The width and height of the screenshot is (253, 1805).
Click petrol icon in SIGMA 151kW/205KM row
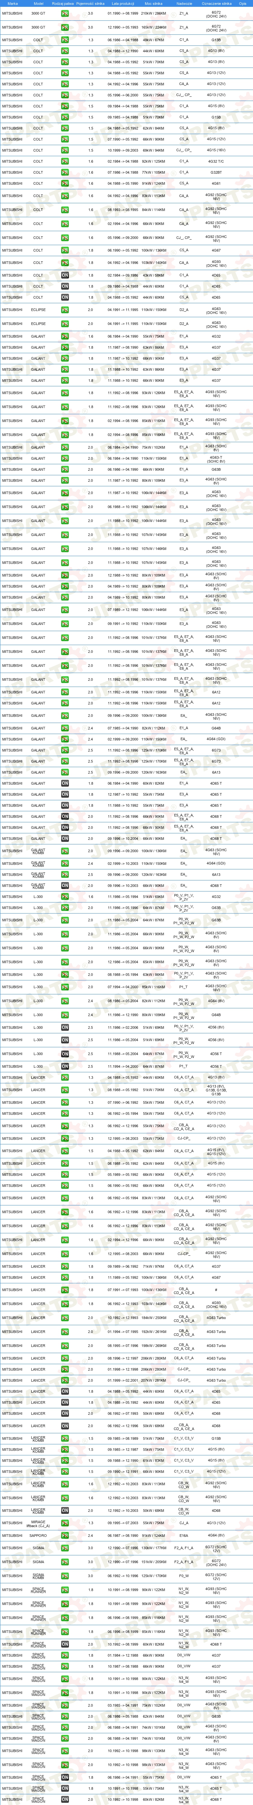click(x=64, y=1562)
